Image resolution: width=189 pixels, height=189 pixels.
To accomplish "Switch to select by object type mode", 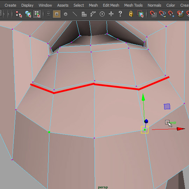I will coord(28,14).
